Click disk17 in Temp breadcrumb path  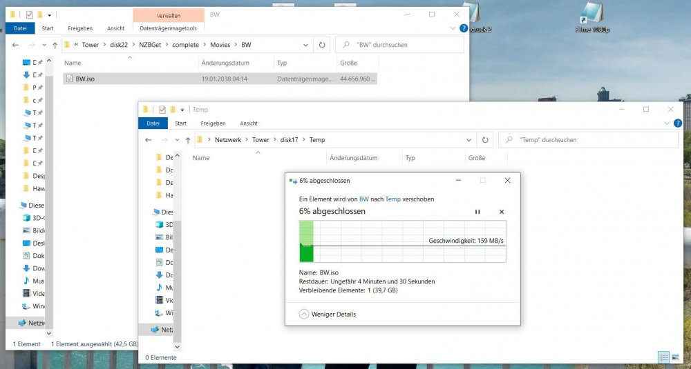click(289, 140)
